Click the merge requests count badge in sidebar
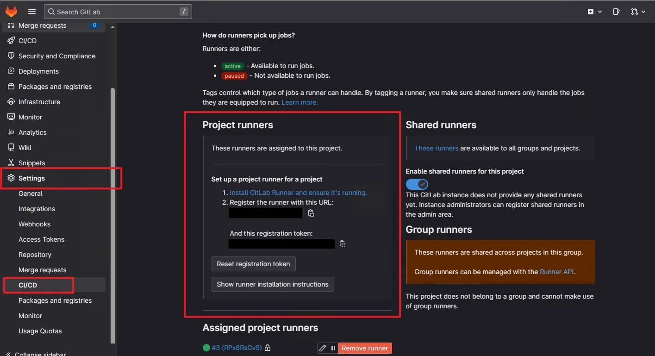The image size is (655, 356). 94,25
